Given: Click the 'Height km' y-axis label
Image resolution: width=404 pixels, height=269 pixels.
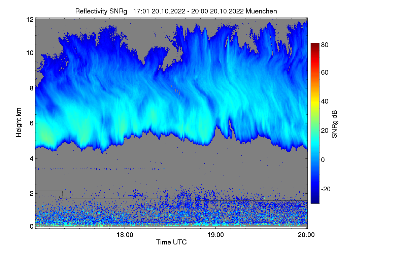Looking at the screenshot, I should coord(19,122).
